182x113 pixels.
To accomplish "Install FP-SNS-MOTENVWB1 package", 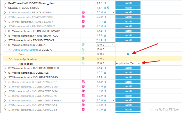I will pos(128,31).
